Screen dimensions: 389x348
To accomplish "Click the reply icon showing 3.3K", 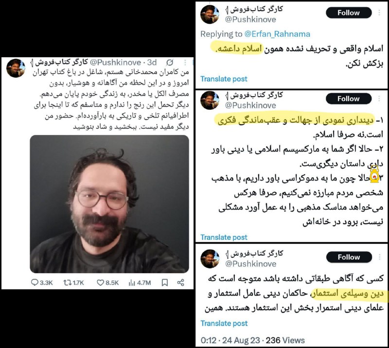I will click(35, 282).
